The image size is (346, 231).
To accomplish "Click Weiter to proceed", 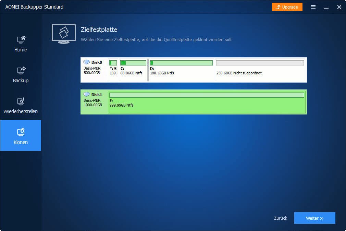I will coord(315,218).
